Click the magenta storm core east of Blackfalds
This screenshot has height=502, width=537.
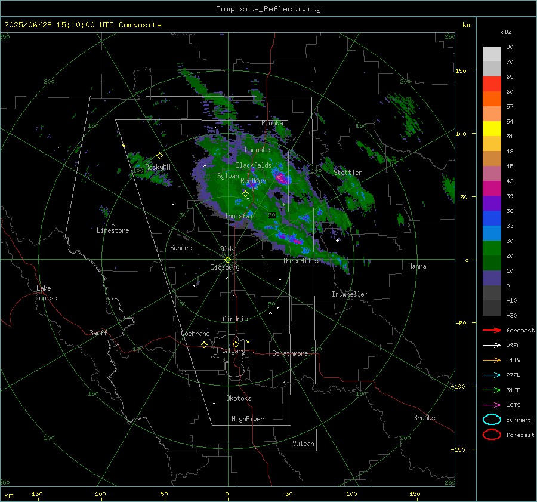pyautogui.click(x=280, y=178)
